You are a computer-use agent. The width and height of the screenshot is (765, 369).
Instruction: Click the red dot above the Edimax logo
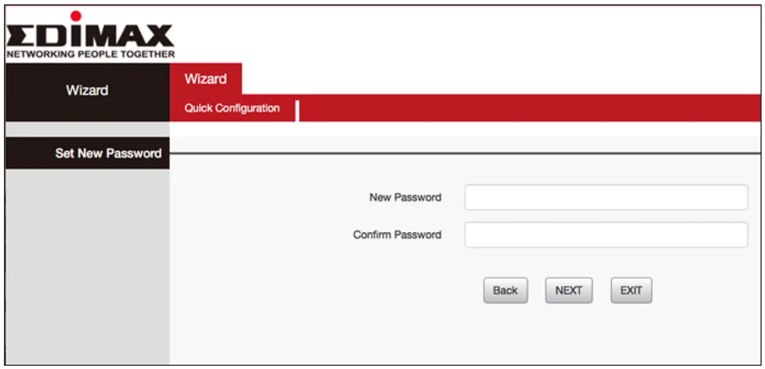point(76,16)
